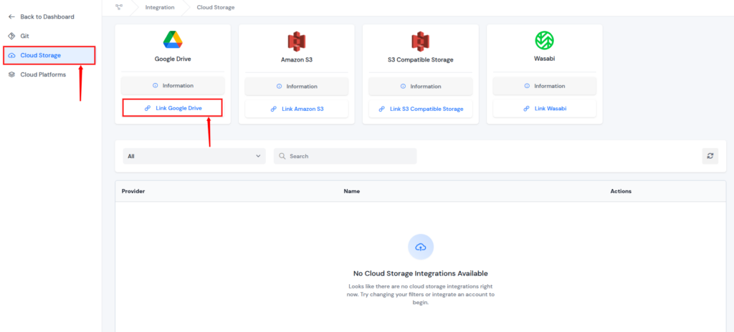
Task: Click the search magnifier icon
Action: tap(282, 156)
